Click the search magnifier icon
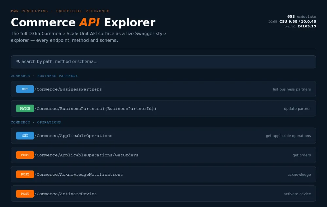This screenshot has height=207, width=327. (18, 62)
